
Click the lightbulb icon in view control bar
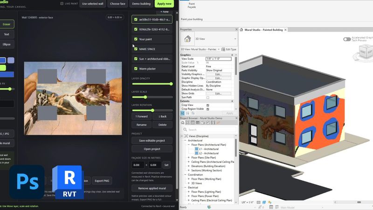tap(270, 203)
